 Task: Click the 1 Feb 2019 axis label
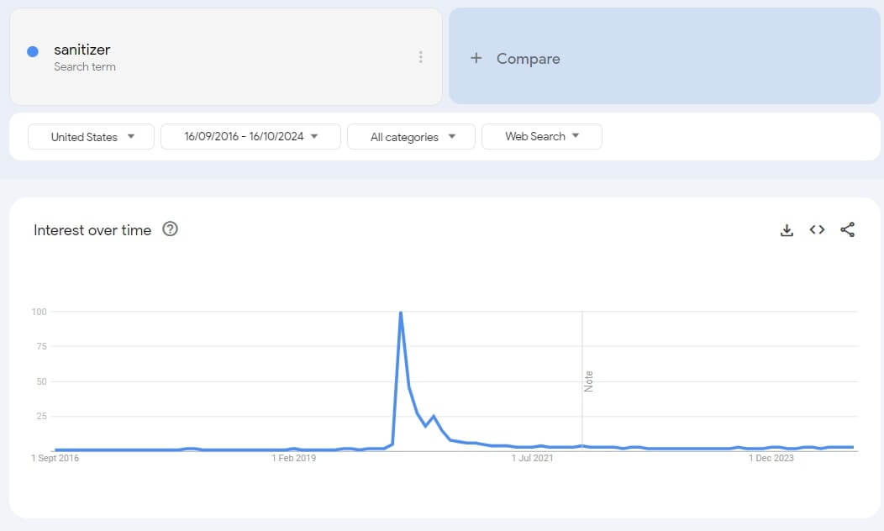pyautogui.click(x=294, y=458)
